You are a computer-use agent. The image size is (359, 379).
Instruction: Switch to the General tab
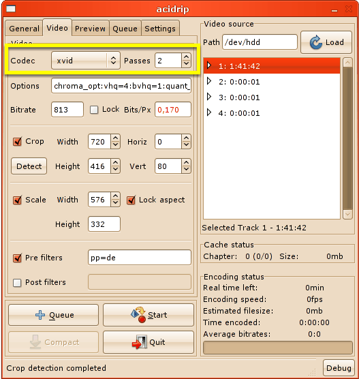click(24, 29)
